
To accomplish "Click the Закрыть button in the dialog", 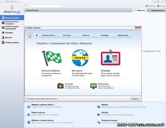I will (x=135, y=99).
